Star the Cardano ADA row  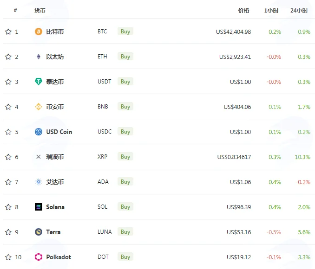(8, 182)
